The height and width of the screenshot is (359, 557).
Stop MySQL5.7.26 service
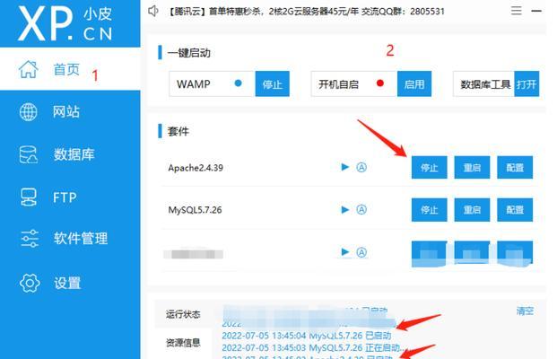pos(429,210)
